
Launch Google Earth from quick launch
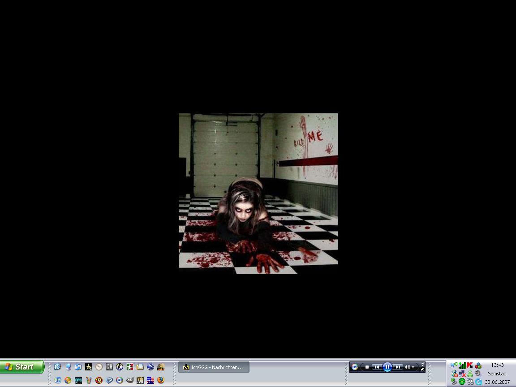coord(150,367)
